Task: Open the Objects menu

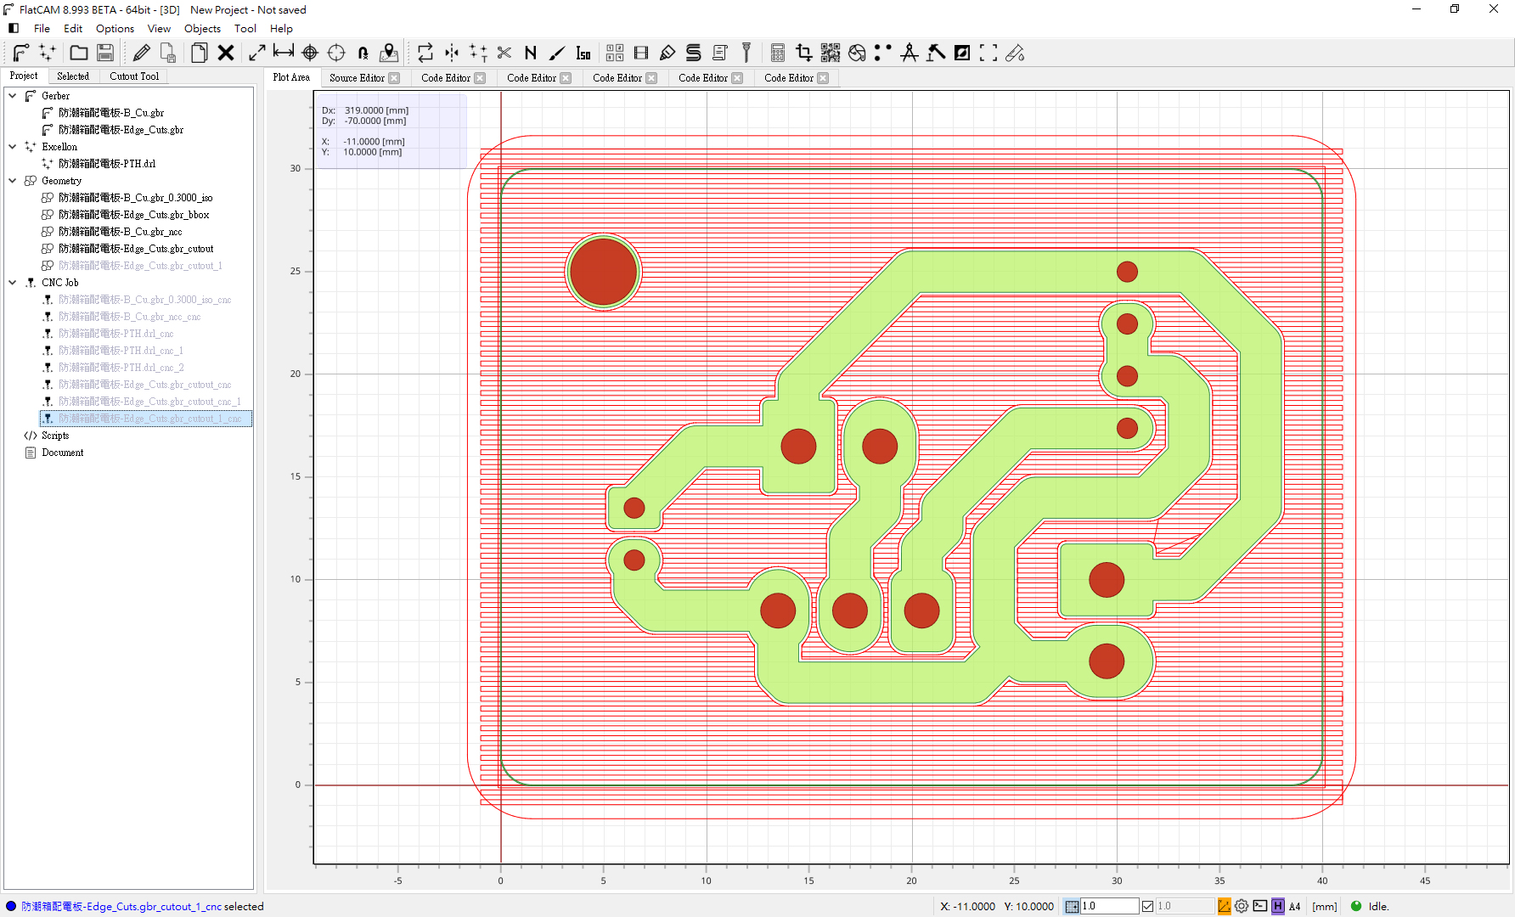Action: coord(202,28)
